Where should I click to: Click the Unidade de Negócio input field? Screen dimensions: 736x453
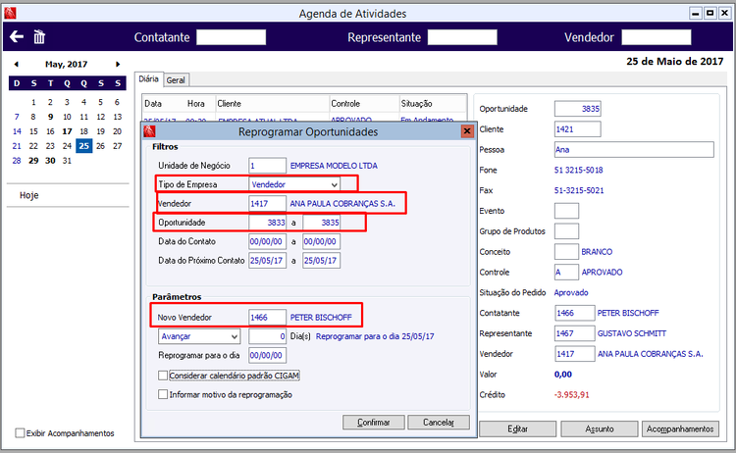[267, 166]
